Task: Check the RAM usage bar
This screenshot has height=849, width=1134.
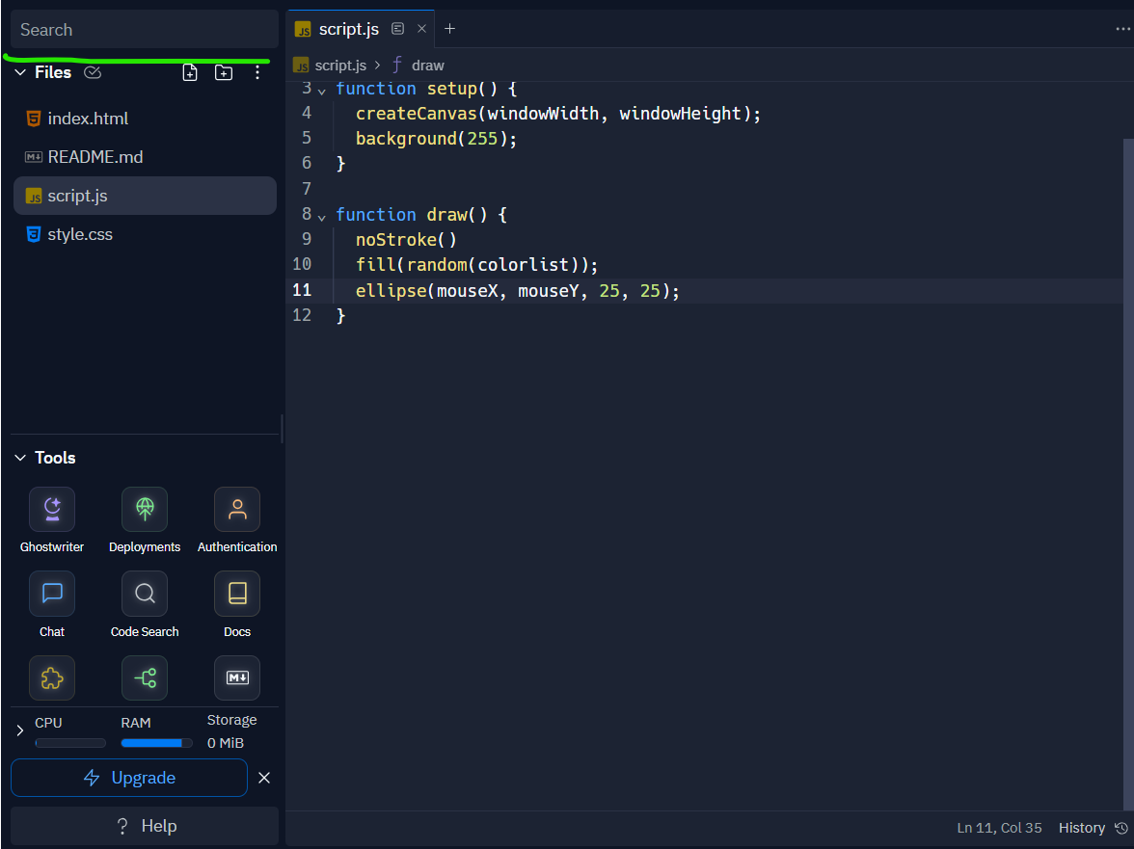Action: tap(156, 742)
